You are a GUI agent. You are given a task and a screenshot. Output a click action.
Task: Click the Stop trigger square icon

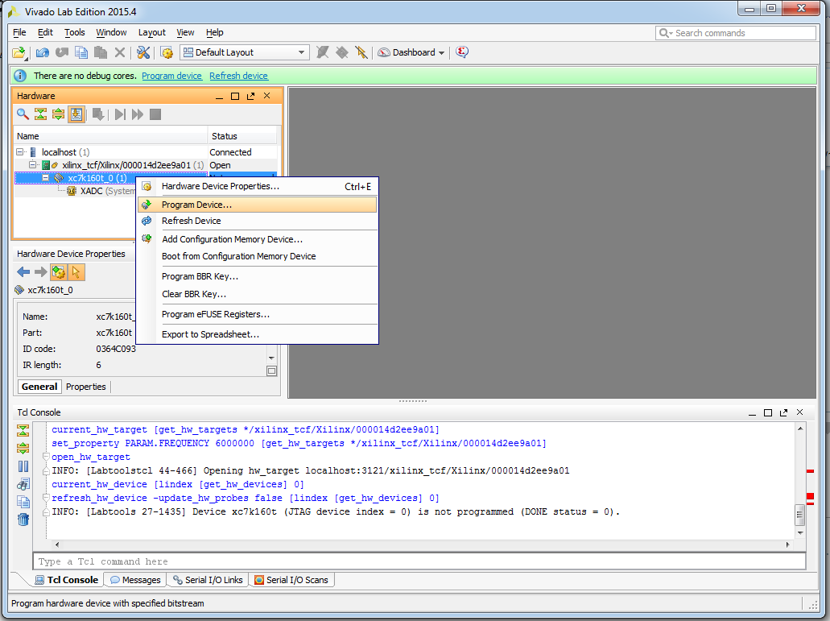[x=155, y=114]
